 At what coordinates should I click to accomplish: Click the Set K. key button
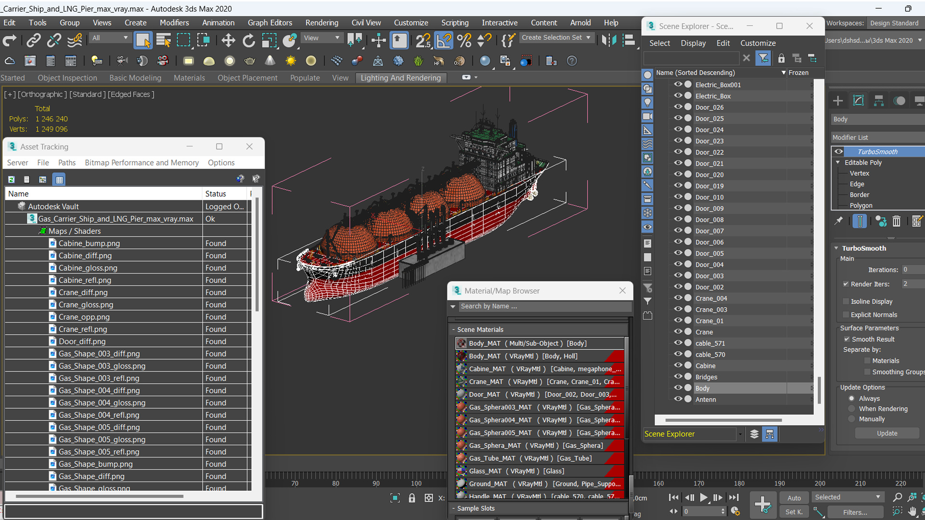(x=794, y=512)
